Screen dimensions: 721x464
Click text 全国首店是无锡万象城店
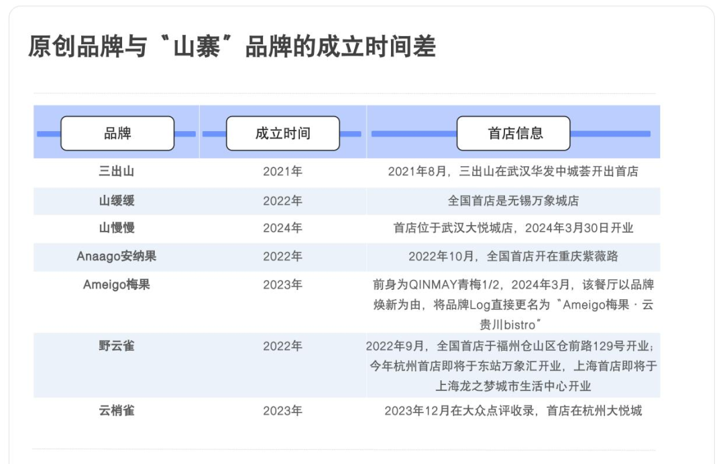click(x=513, y=201)
